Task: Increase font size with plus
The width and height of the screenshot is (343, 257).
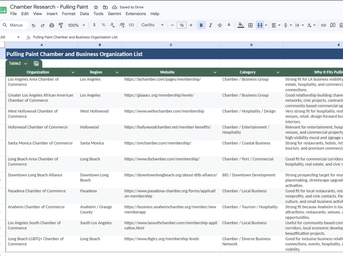Action: pos(191,25)
